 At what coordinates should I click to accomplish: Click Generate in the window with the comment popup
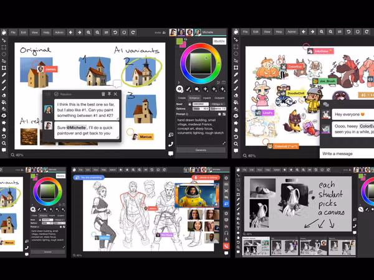click(201, 150)
